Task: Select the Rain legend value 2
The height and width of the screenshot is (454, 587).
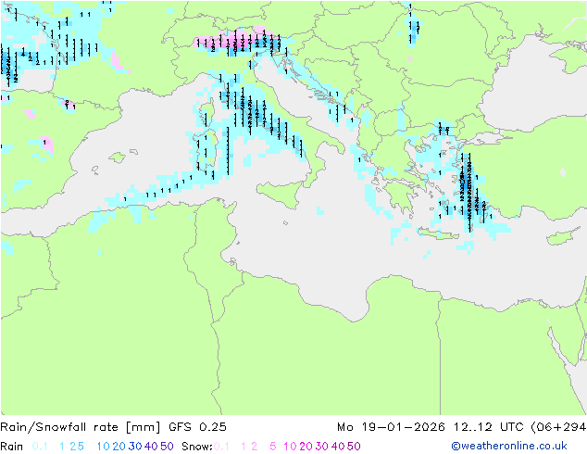Action: pyautogui.click(x=72, y=447)
